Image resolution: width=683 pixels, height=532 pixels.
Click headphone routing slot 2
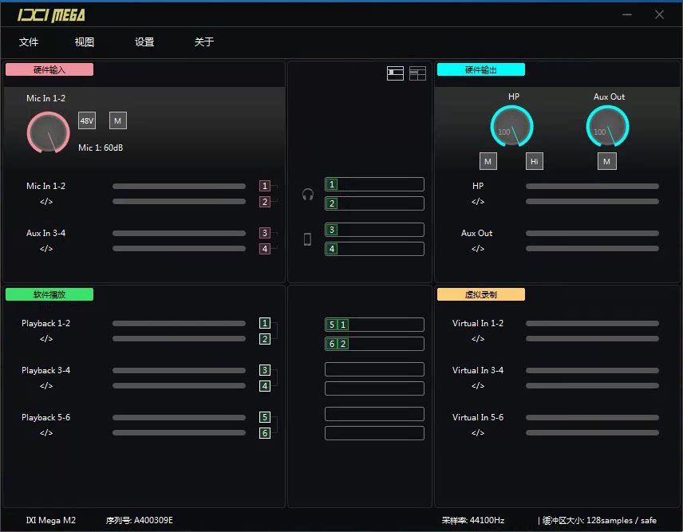coord(374,203)
